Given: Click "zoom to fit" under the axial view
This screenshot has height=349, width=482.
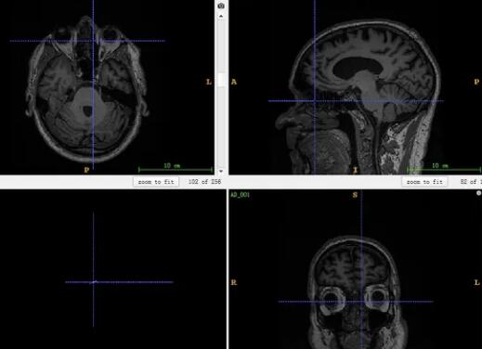Looking at the screenshot, I should point(156,182).
